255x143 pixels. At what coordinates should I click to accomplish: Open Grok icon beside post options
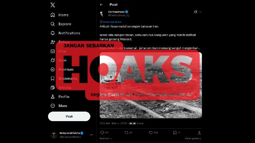[195, 12]
